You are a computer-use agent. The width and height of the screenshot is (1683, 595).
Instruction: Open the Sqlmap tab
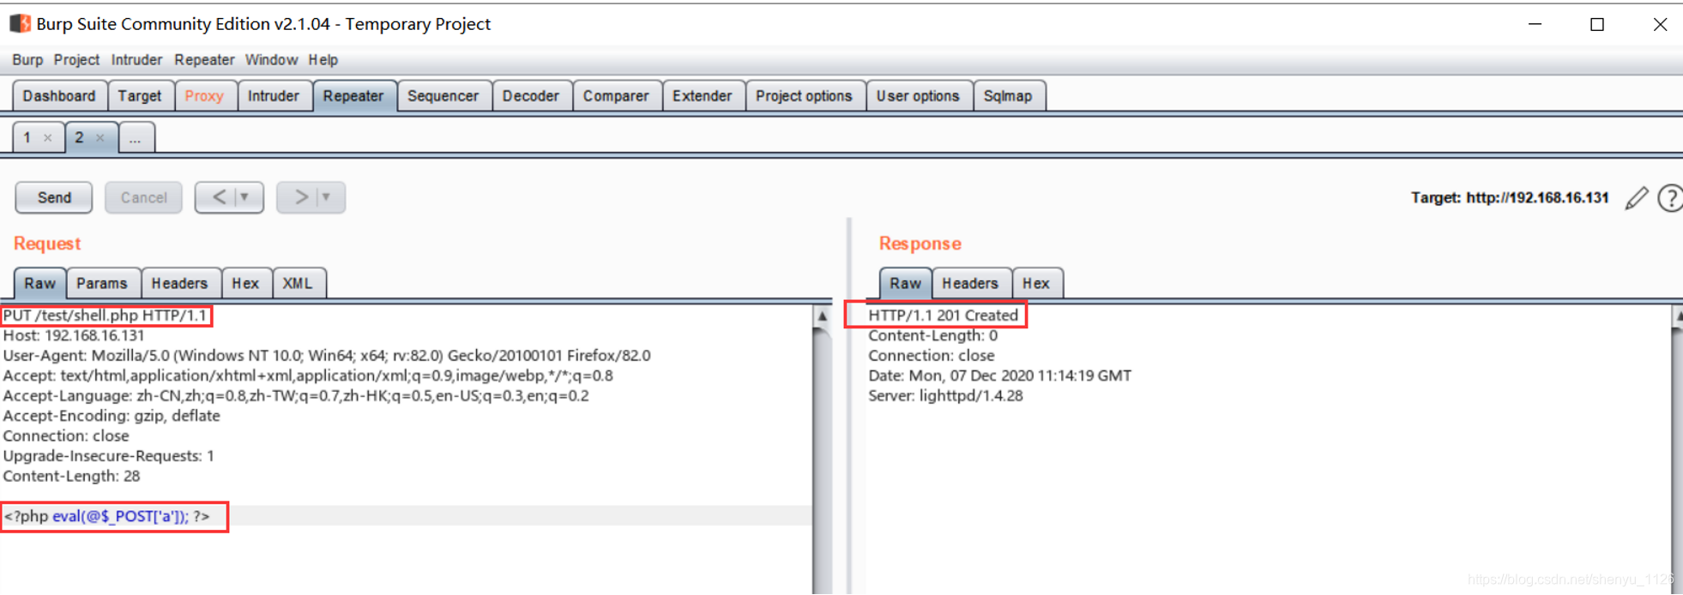coord(1008,96)
